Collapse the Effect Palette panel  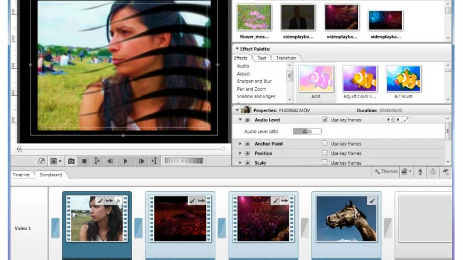pos(237,49)
